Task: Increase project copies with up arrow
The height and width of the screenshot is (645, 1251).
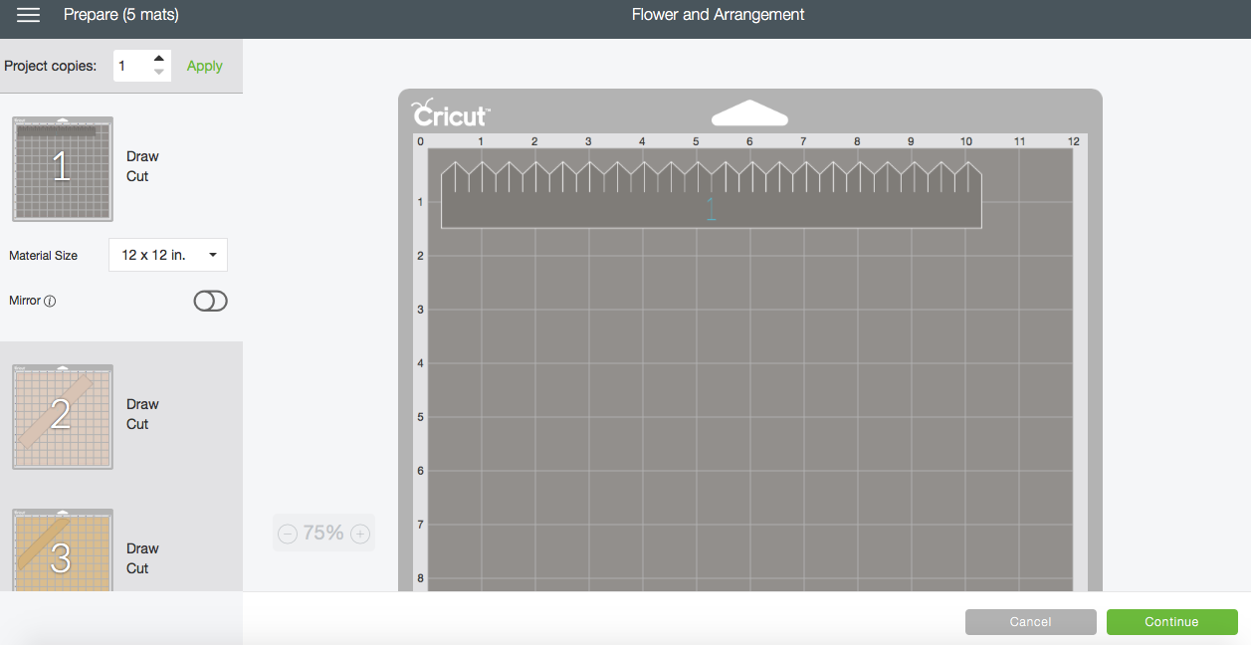Action: (159, 60)
